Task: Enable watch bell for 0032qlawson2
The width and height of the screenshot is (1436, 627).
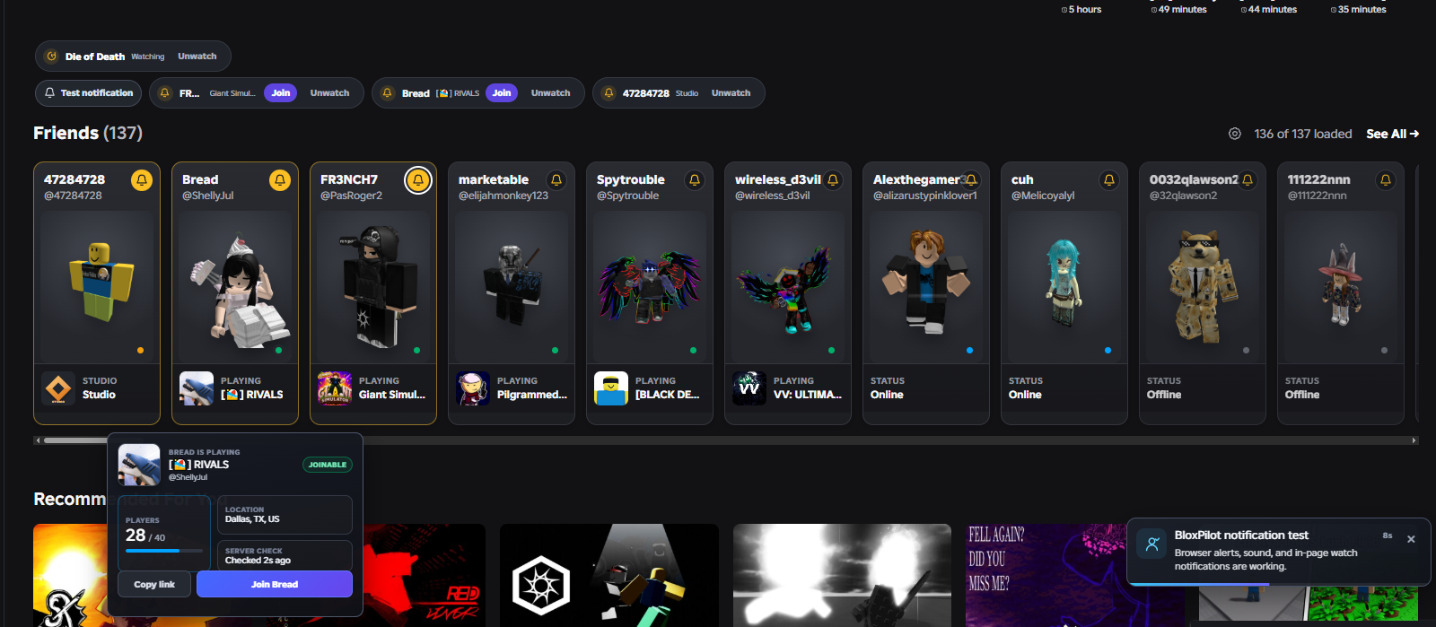Action: click(x=1248, y=180)
